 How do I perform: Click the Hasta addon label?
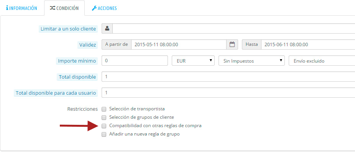coord(252,44)
